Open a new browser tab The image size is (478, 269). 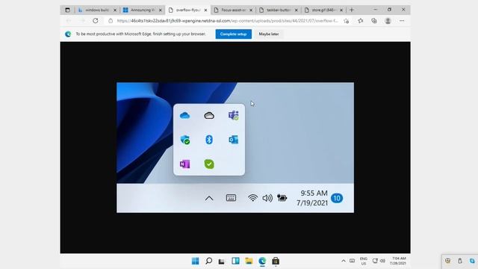tap(352, 10)
